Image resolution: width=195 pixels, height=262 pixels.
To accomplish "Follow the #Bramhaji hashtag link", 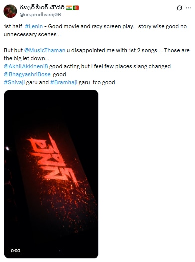I will tap(64, 82).
